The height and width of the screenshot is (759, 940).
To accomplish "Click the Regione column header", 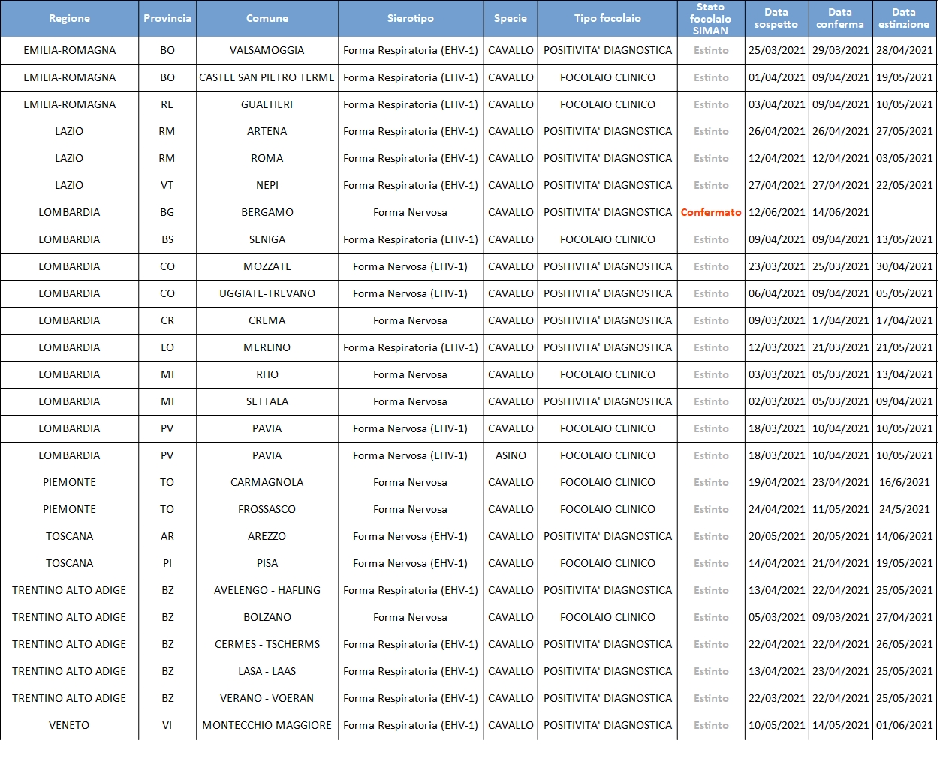I will click(69, 19).
